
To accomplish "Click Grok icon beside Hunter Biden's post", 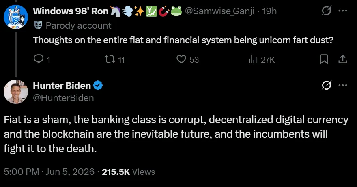I will coord(326,85).
